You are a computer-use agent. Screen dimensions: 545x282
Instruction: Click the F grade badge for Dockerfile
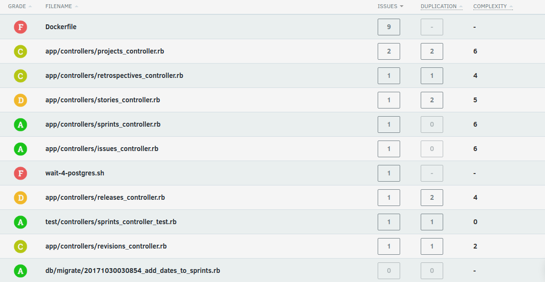[x=20, y=27]
